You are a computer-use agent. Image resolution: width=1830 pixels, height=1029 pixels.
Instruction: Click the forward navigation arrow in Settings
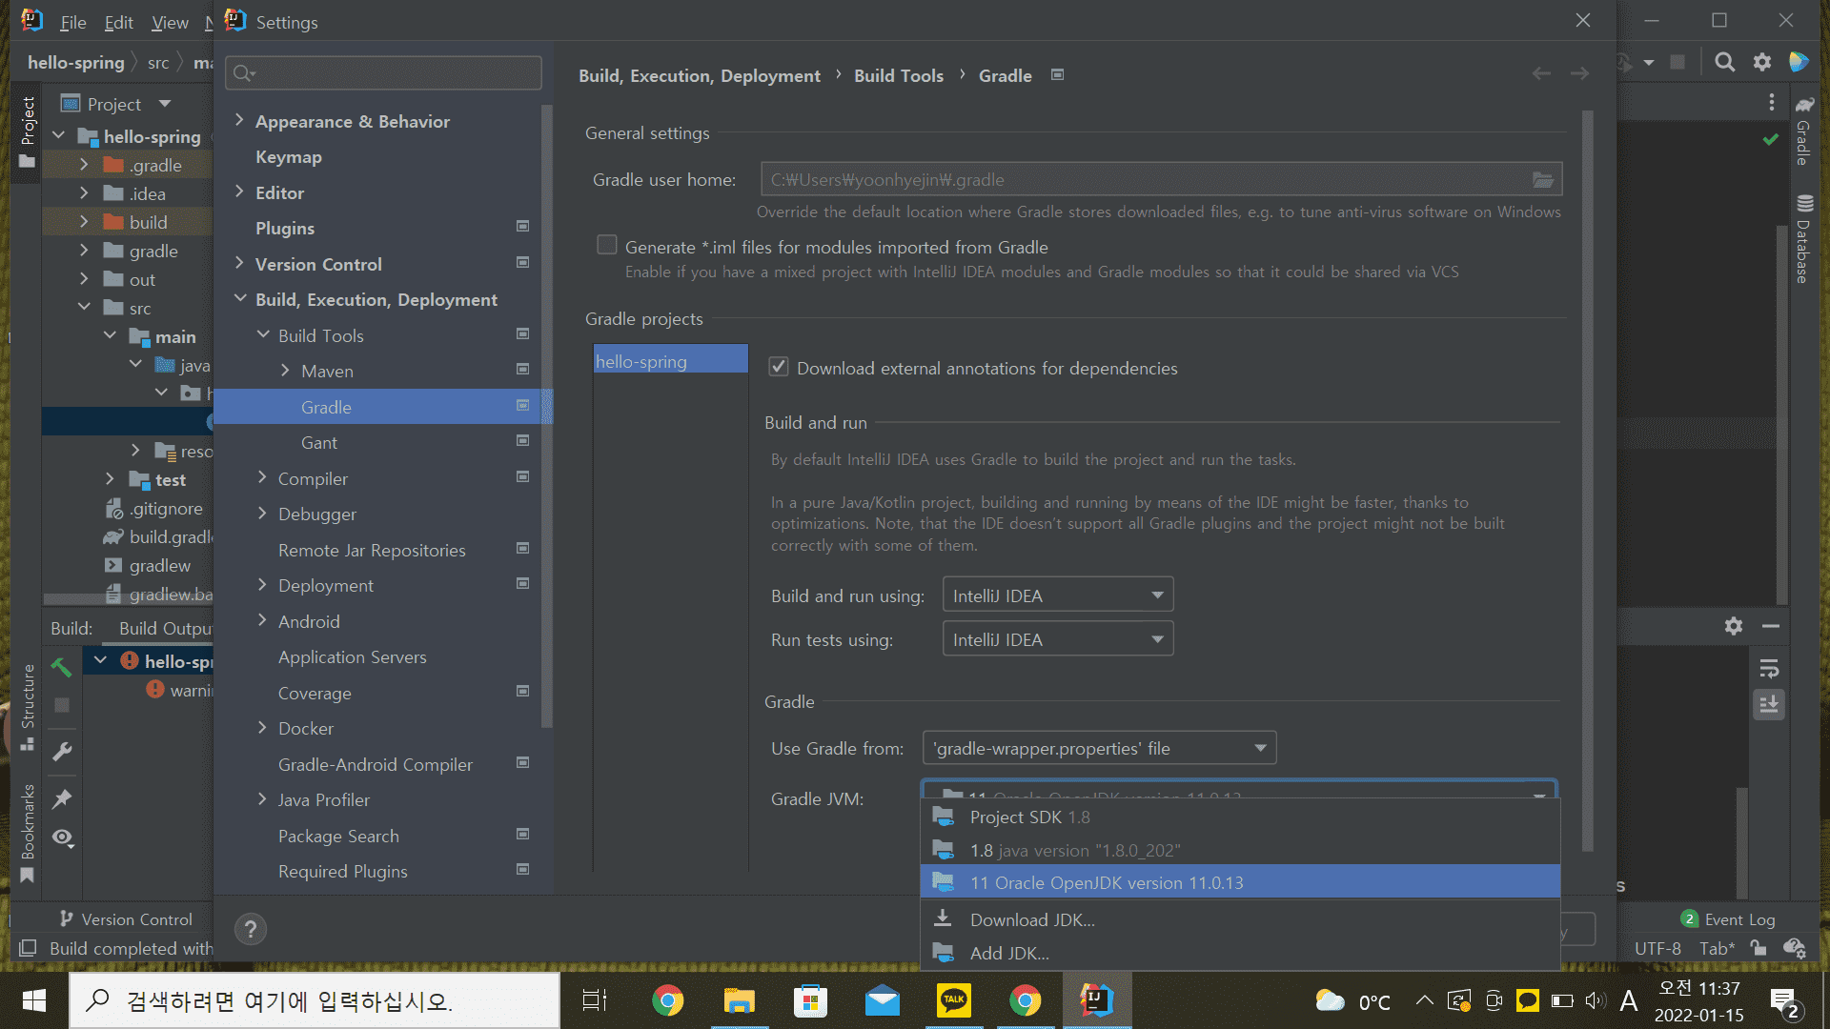coord(1579,74)
